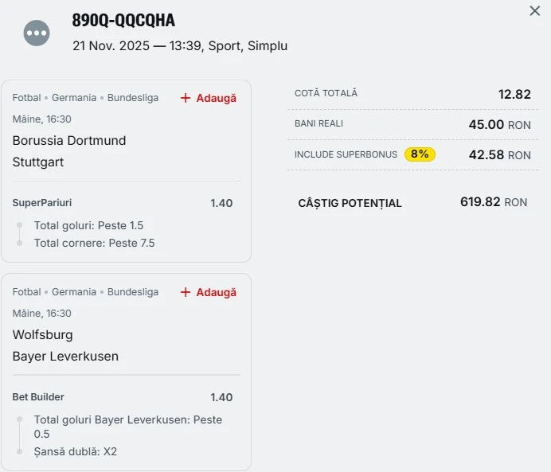Screen dimensions: 551x472
Task: Open Germania link above Borussia Dortmund
Action: (x=75, y=98)
